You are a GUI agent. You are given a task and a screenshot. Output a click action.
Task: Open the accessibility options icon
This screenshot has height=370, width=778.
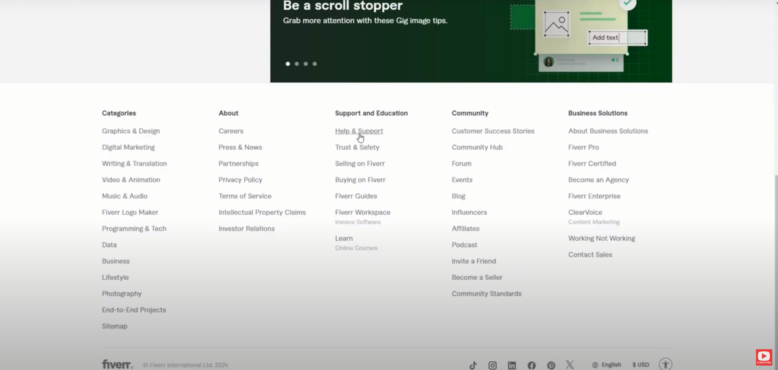point(666,364)
